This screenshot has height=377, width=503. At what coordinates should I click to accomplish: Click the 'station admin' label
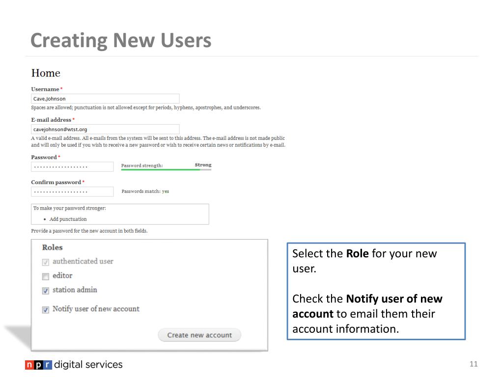click(x=75, y=290)
